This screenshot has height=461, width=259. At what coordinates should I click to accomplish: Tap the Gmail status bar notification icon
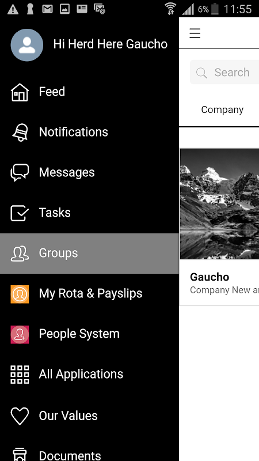(x=47, y=9)
